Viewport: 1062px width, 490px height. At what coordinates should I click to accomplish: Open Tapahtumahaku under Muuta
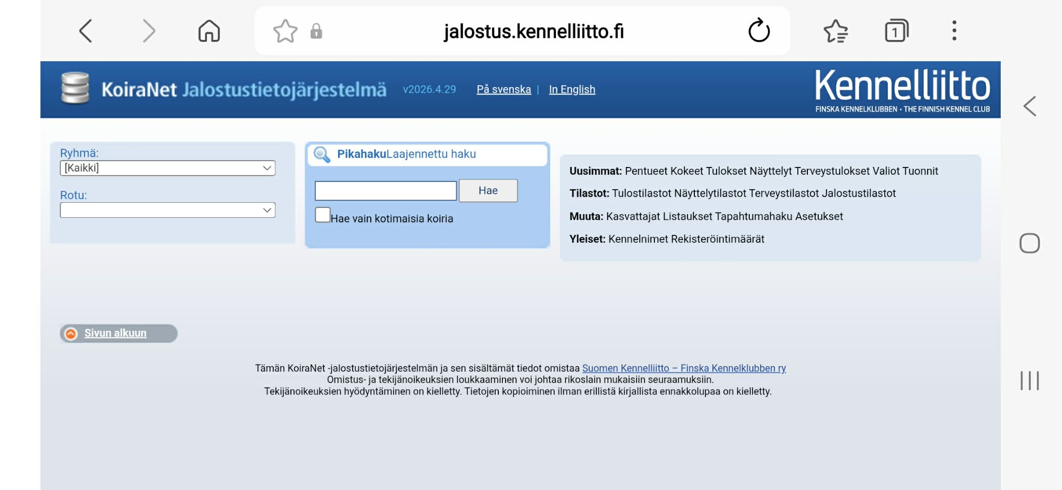click(x=754, y=216)
